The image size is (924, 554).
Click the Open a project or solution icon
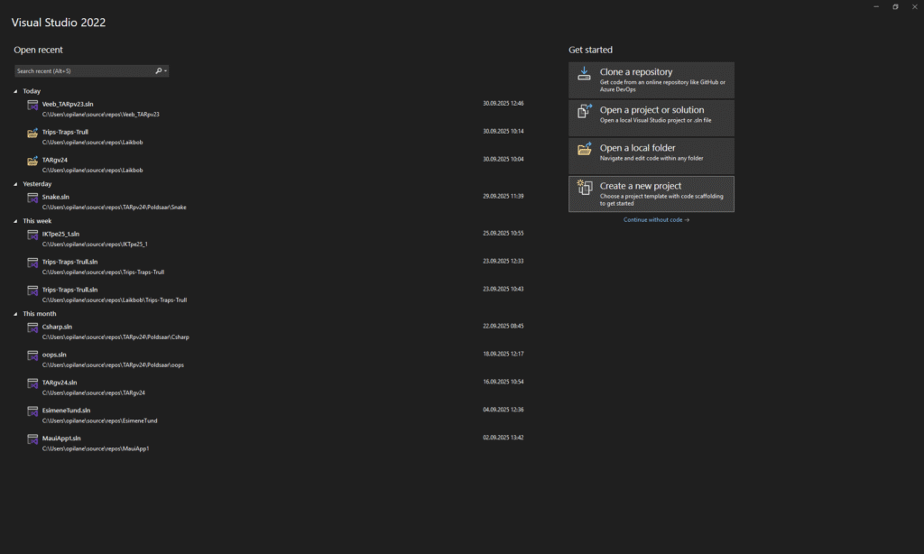pyautogui.click(x=584, y=112)
